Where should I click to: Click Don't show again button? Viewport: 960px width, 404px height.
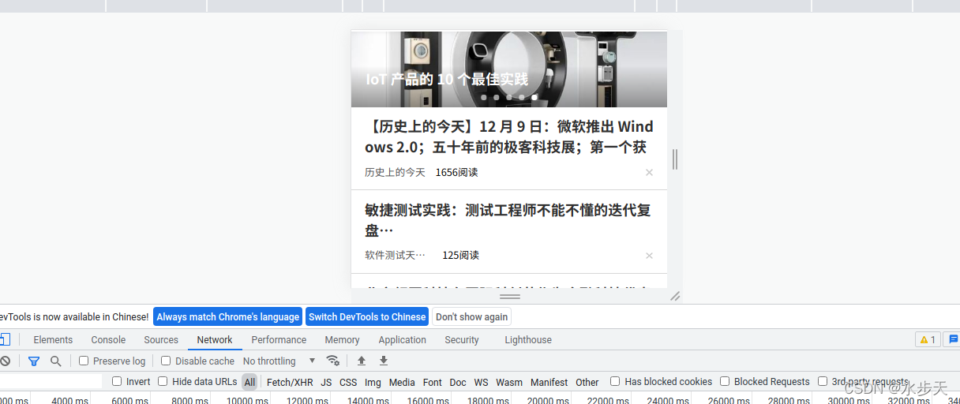(x=472, y=316)
